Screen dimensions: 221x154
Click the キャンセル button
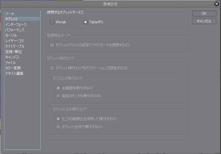tap(204, 21)
